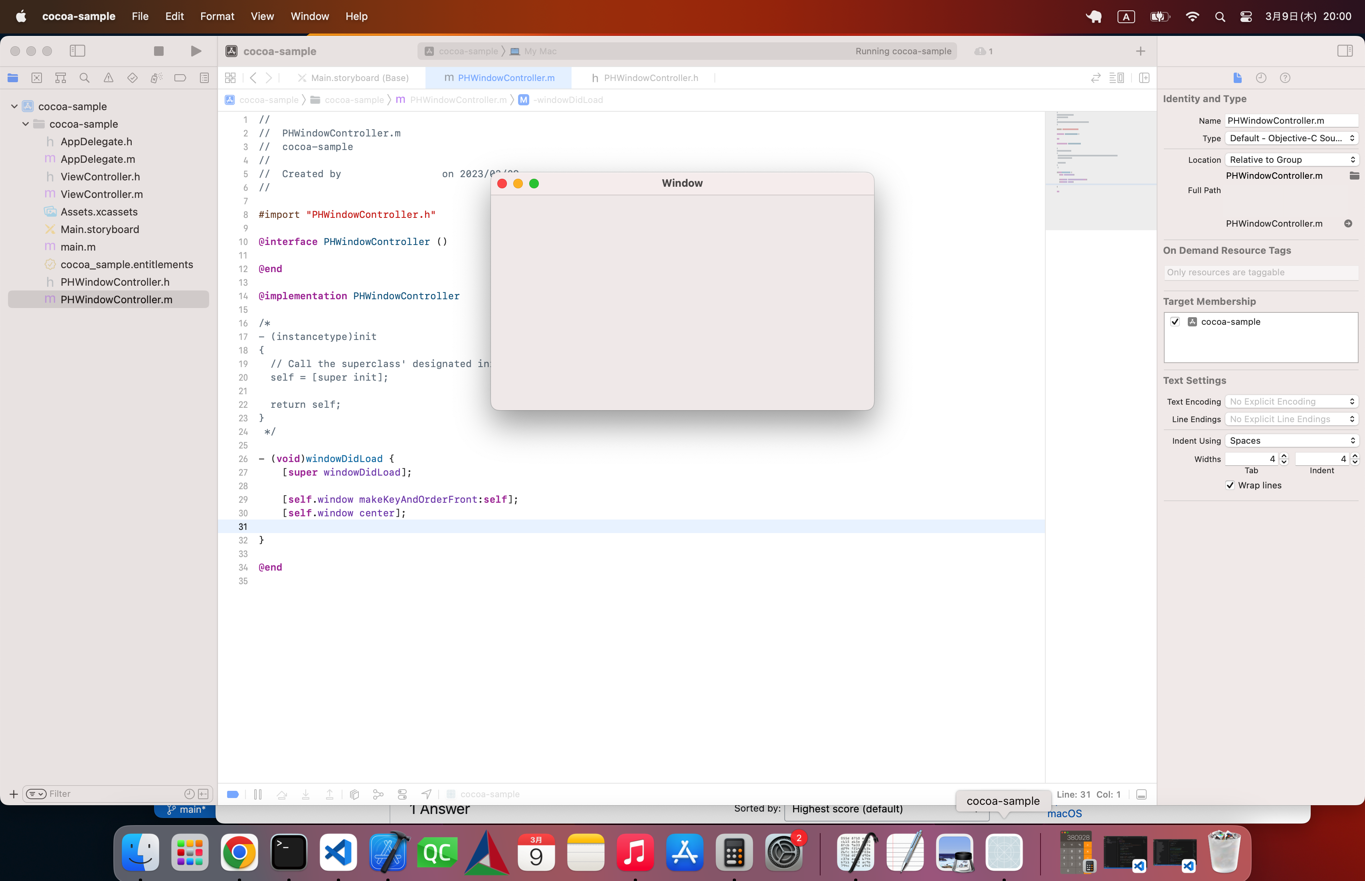Add an editor pane on right
The width and height of the screenshot is (1365, 881).
point(1144,78)
